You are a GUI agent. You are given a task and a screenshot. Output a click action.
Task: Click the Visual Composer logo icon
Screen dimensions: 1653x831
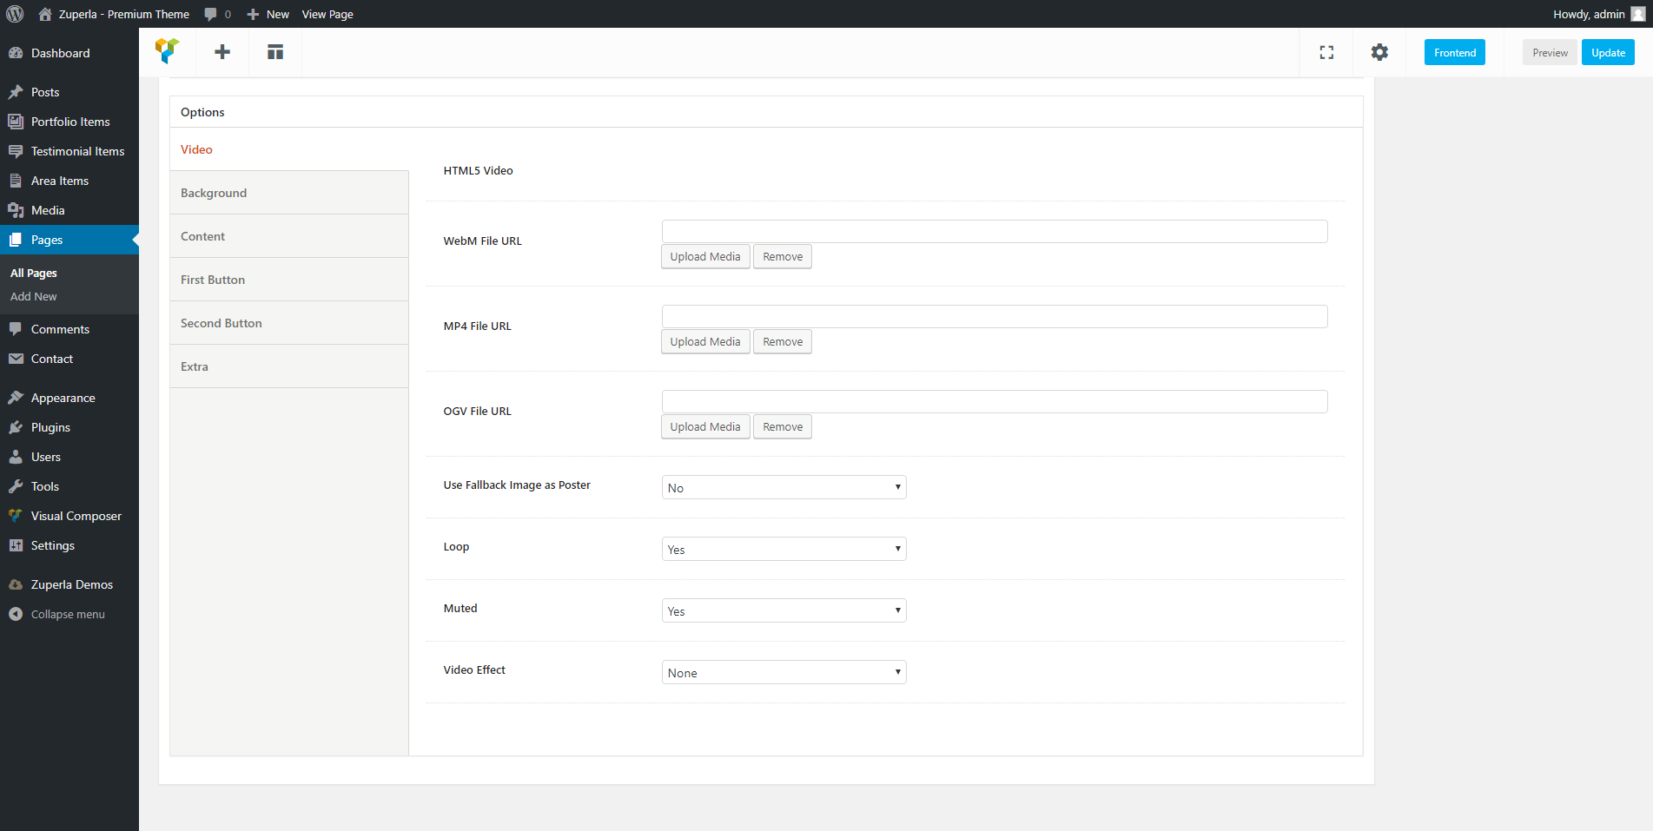(168, 52)
